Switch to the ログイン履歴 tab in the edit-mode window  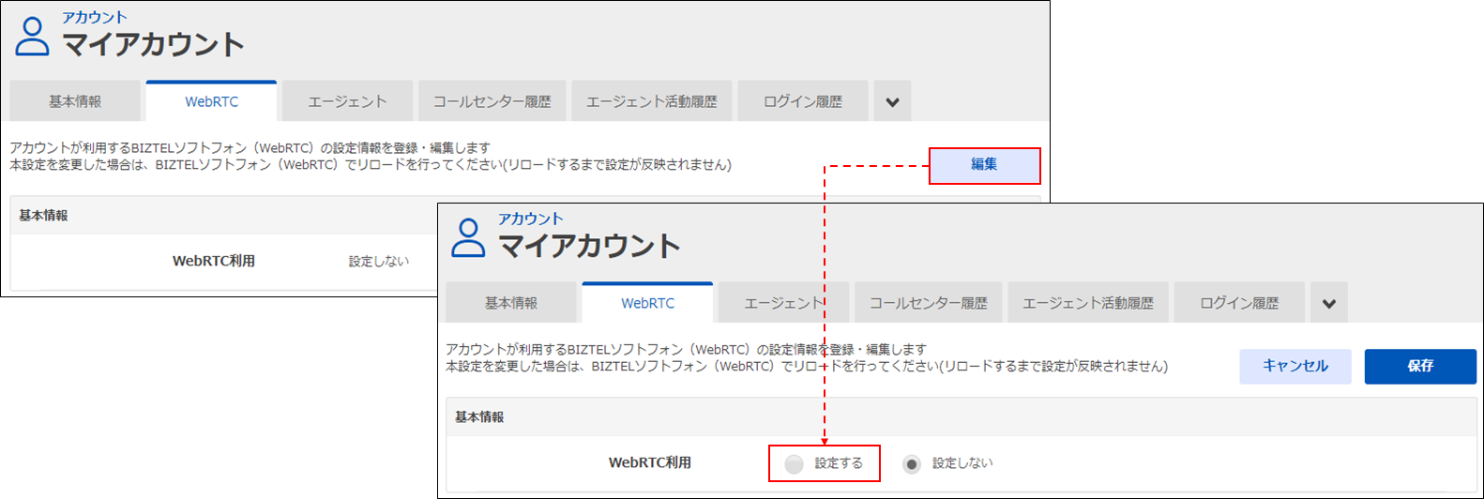(1238, 303)
